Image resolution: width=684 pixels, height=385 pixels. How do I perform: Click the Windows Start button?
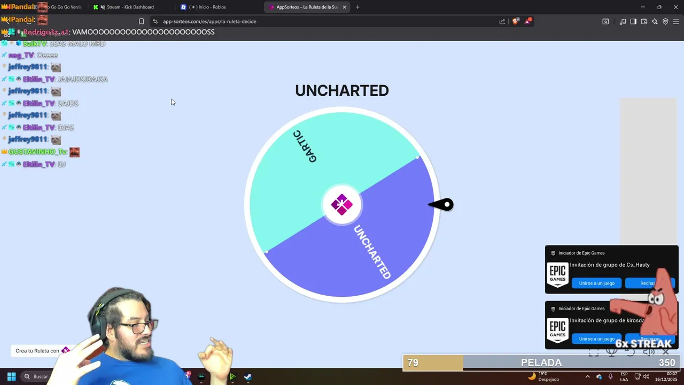pyautogui.click(x=11, y=376)
